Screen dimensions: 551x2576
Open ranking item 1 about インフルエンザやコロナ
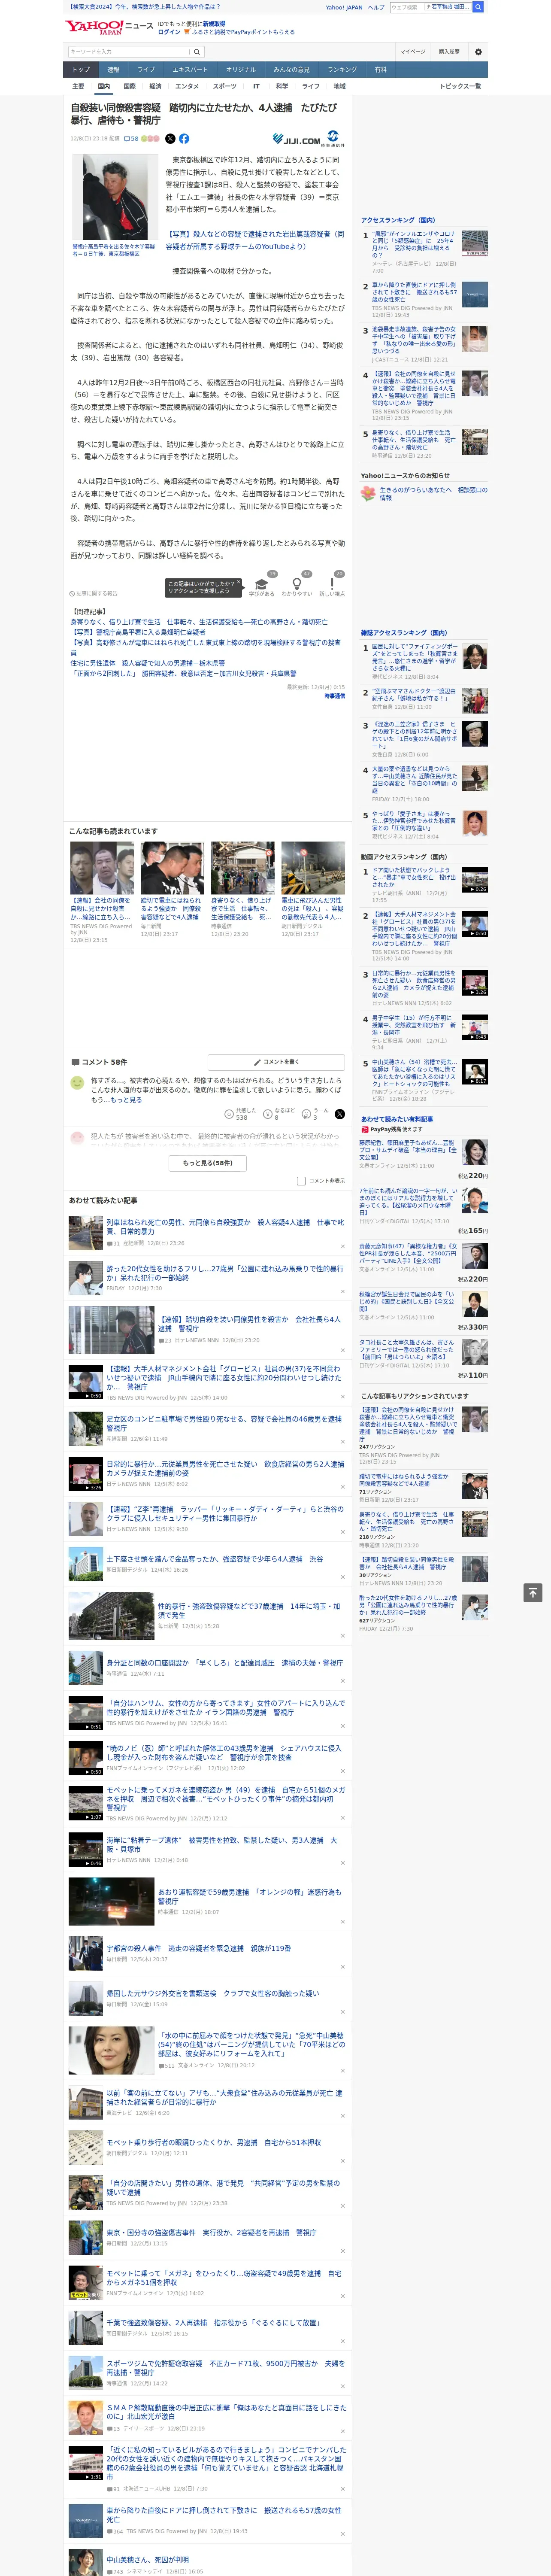point(414,246)
